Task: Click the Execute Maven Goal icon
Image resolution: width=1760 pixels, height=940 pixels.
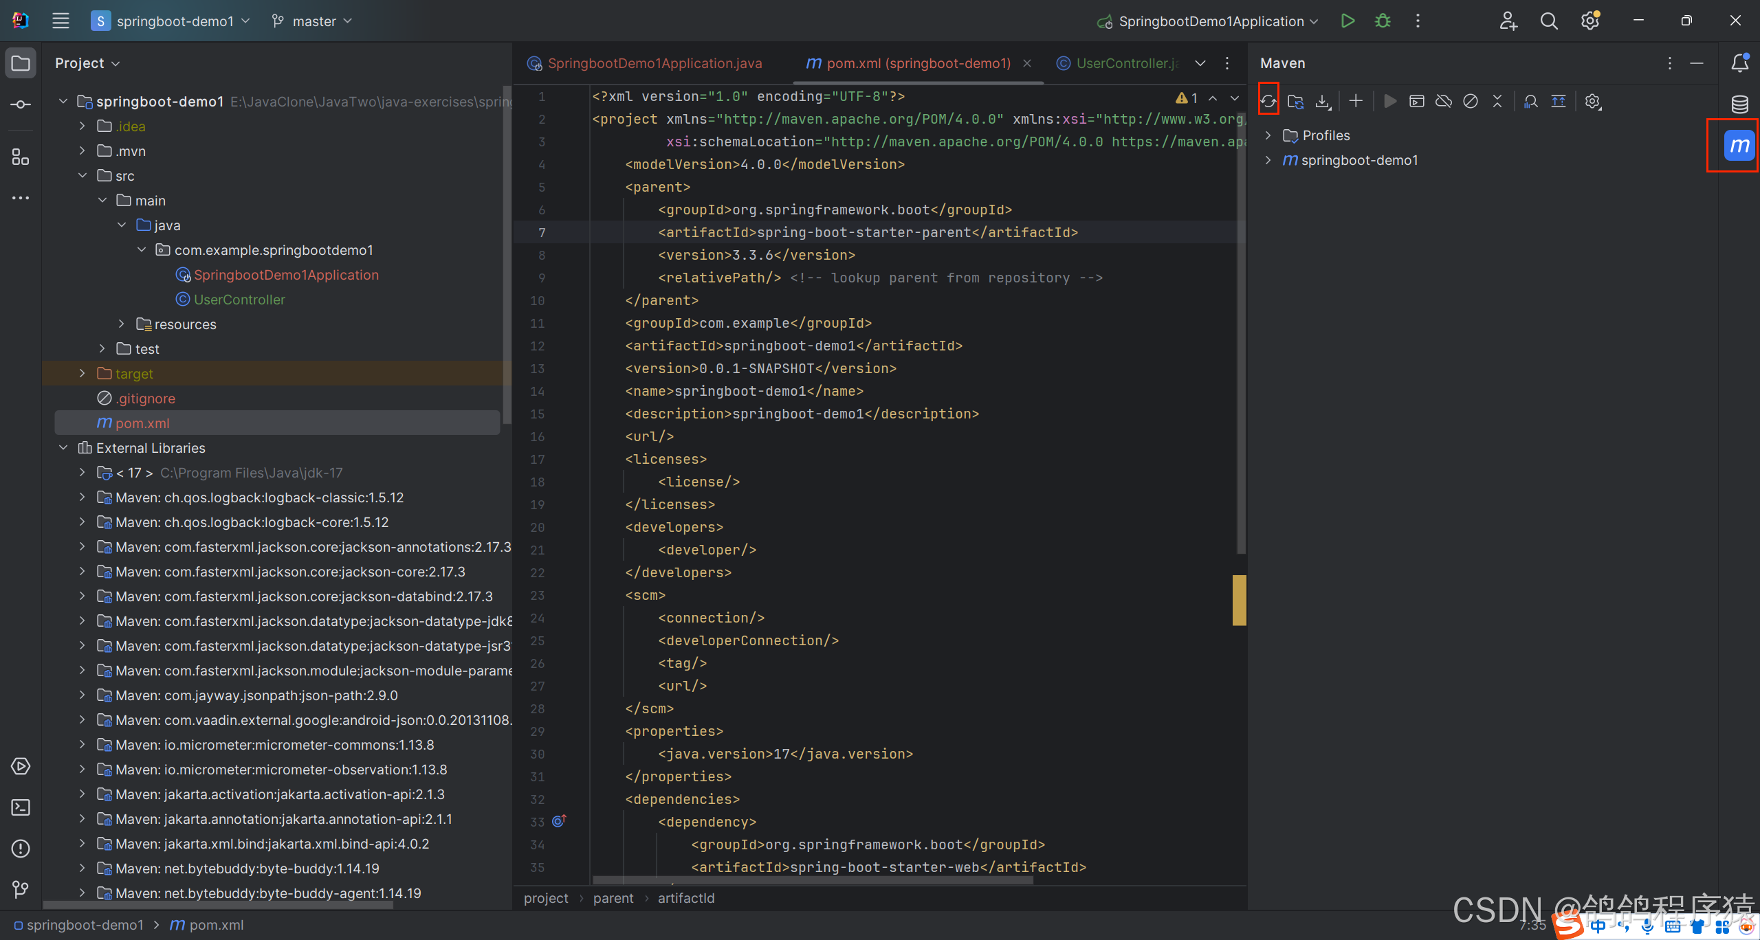Action: pos(1416,101)
